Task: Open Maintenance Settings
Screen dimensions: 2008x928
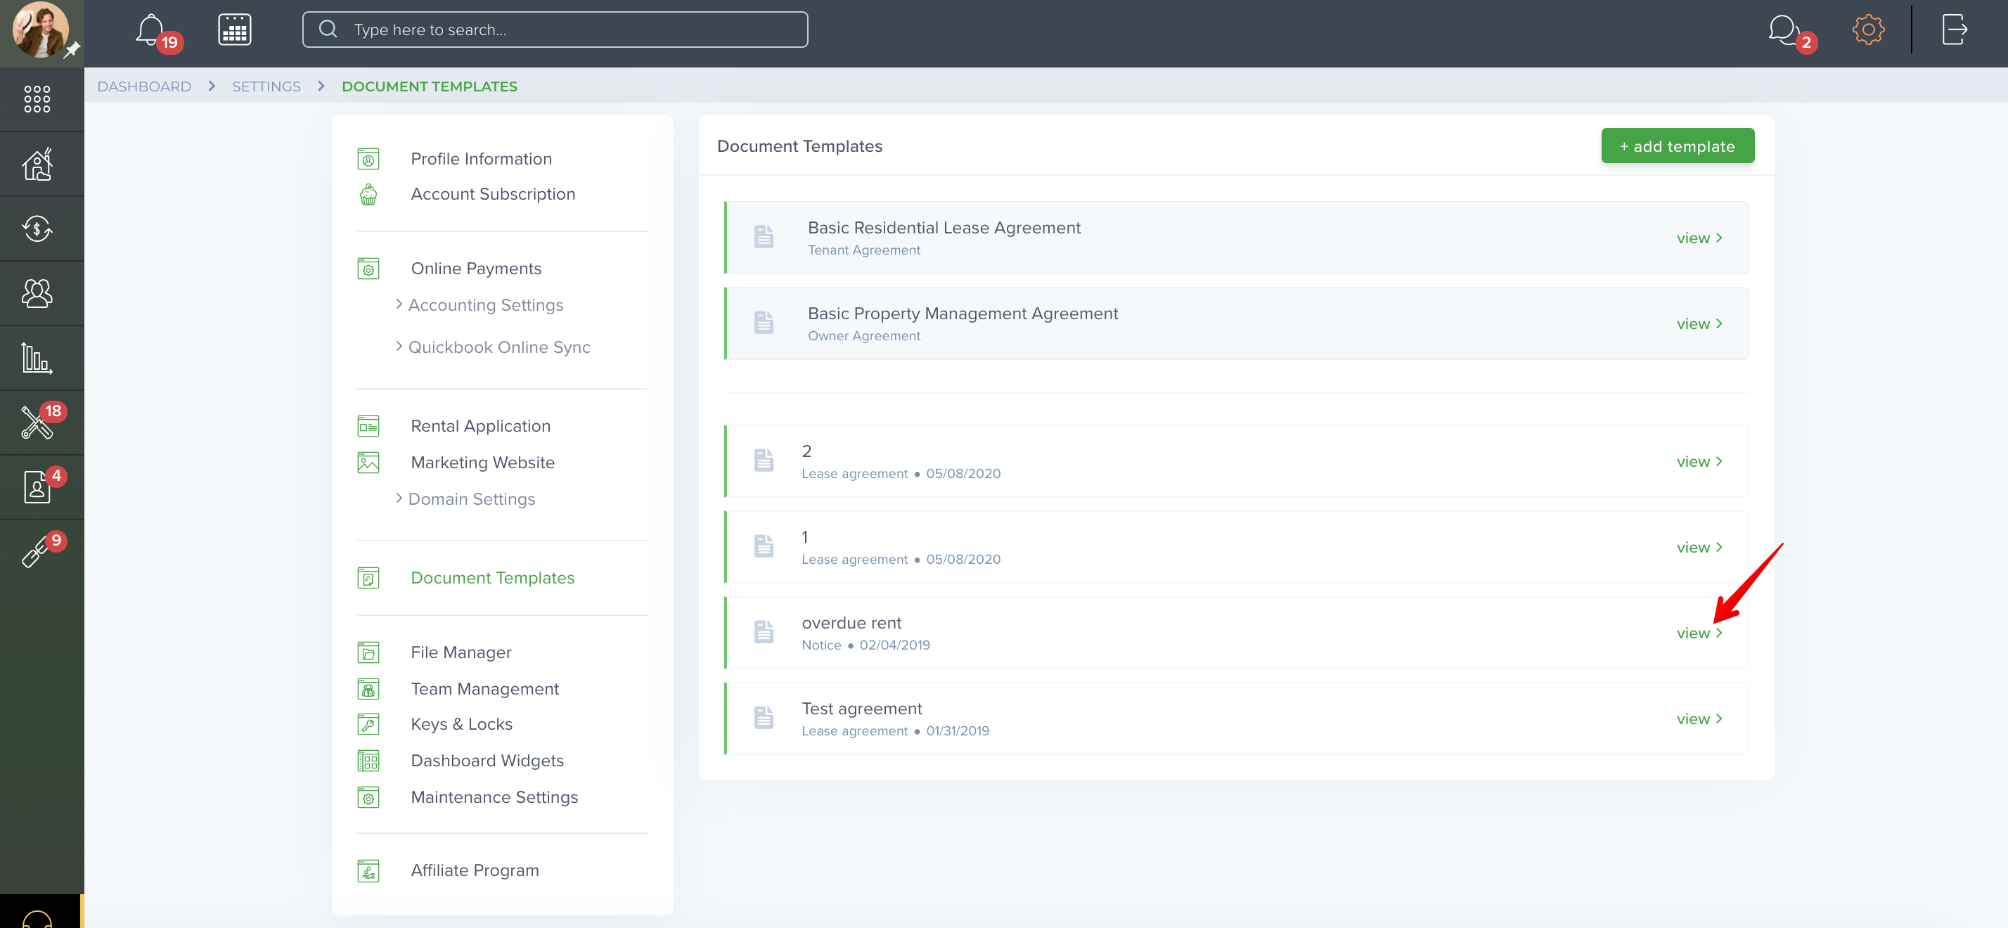Action: click(x=494, y=798)
